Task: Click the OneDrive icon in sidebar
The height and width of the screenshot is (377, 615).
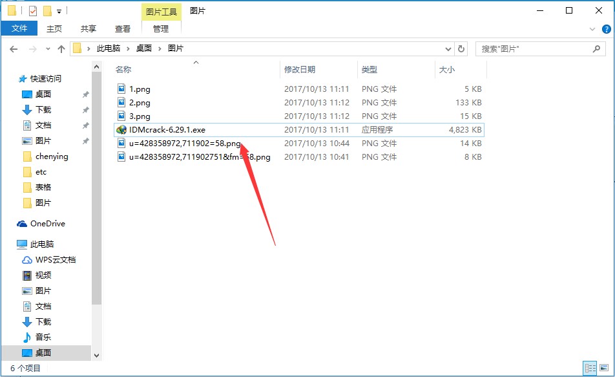Action: coord(23,224)
